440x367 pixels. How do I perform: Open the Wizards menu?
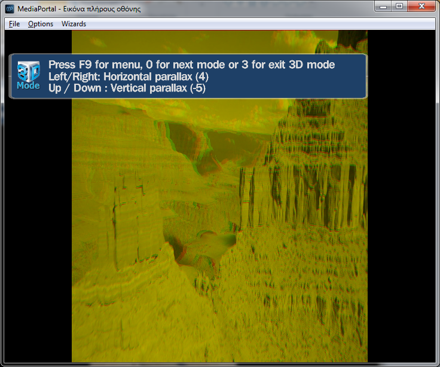[74, 24]
